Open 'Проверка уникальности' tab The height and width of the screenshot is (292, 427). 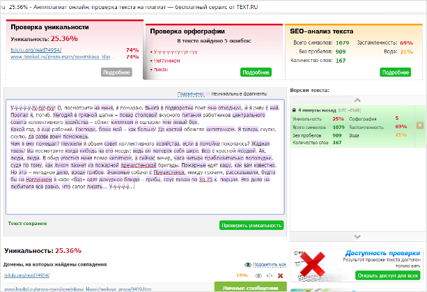(x=50, y=27)
